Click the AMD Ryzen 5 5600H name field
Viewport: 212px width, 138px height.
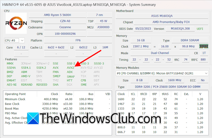57,15
